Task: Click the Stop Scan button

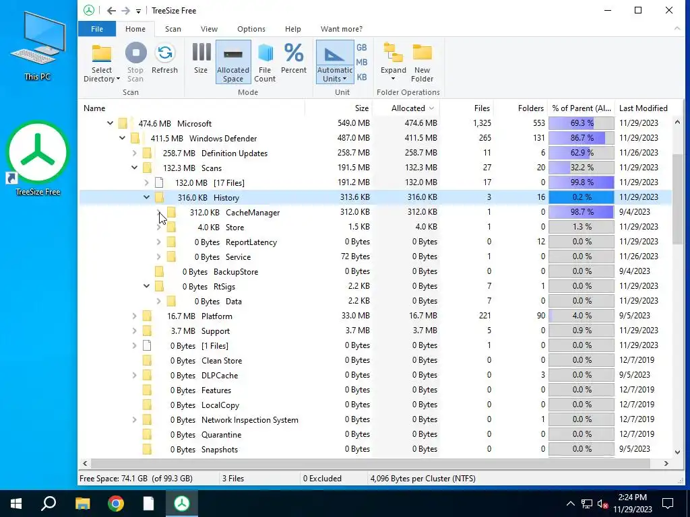Action: [x=135, y=63]
